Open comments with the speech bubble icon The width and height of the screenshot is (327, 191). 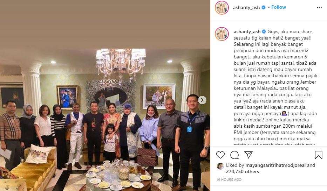pyautogui.click(x=234, y=155)
